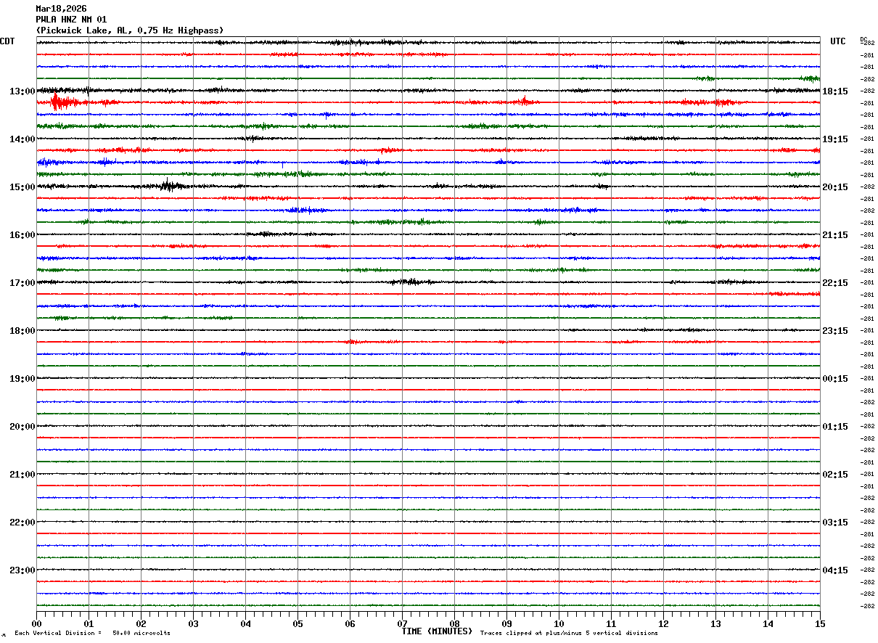878x643 pixels.
Task: Click the 20:15 UTC time label
Action: point(835,187)
